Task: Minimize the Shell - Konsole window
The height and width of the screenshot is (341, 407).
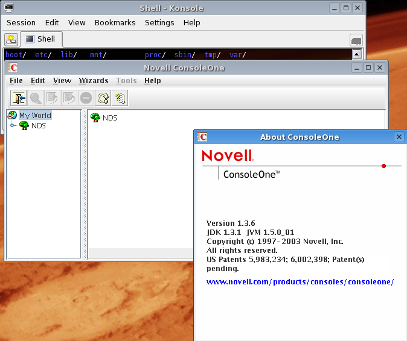Action: (x=335, y=8)
